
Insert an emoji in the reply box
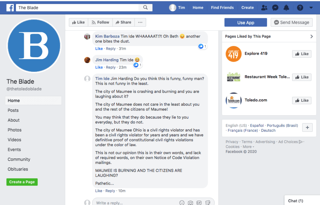[182, 203]
